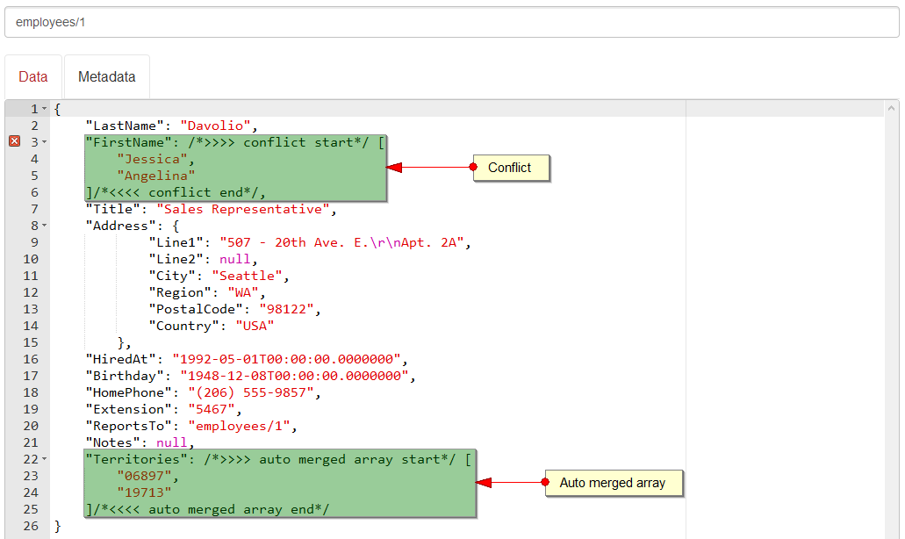Screen dimensions: 905x539
Task: Switch to the Data tab
Action: 32,76
